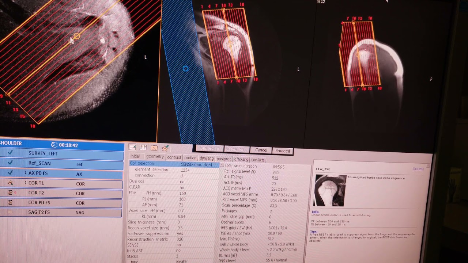Image resolution: width=468 pixels, height=263 pixels.
Task: Click the pending status icon on SAG T2 FS row
Action: click(x=10, y=212)
